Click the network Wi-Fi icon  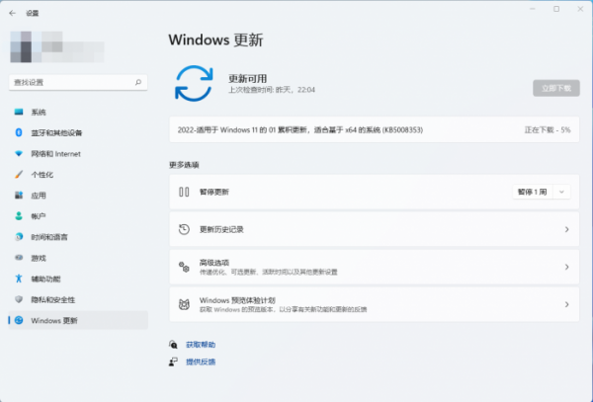click(x=19, y=153)
